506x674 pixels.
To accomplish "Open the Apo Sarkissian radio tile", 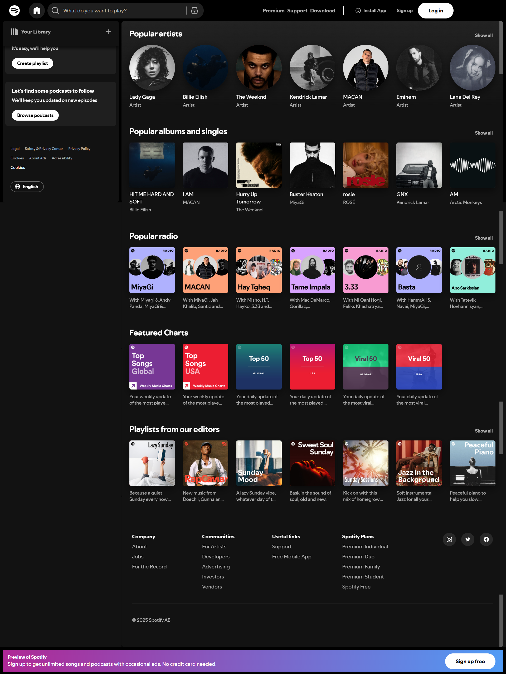I will tap(473, 270).
